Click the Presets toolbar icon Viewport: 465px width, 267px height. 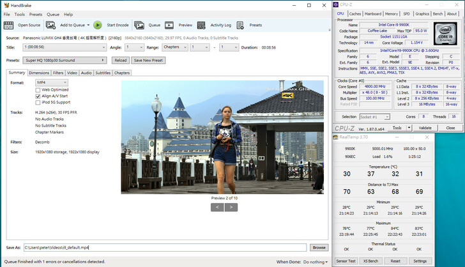(x=241, y=26)
